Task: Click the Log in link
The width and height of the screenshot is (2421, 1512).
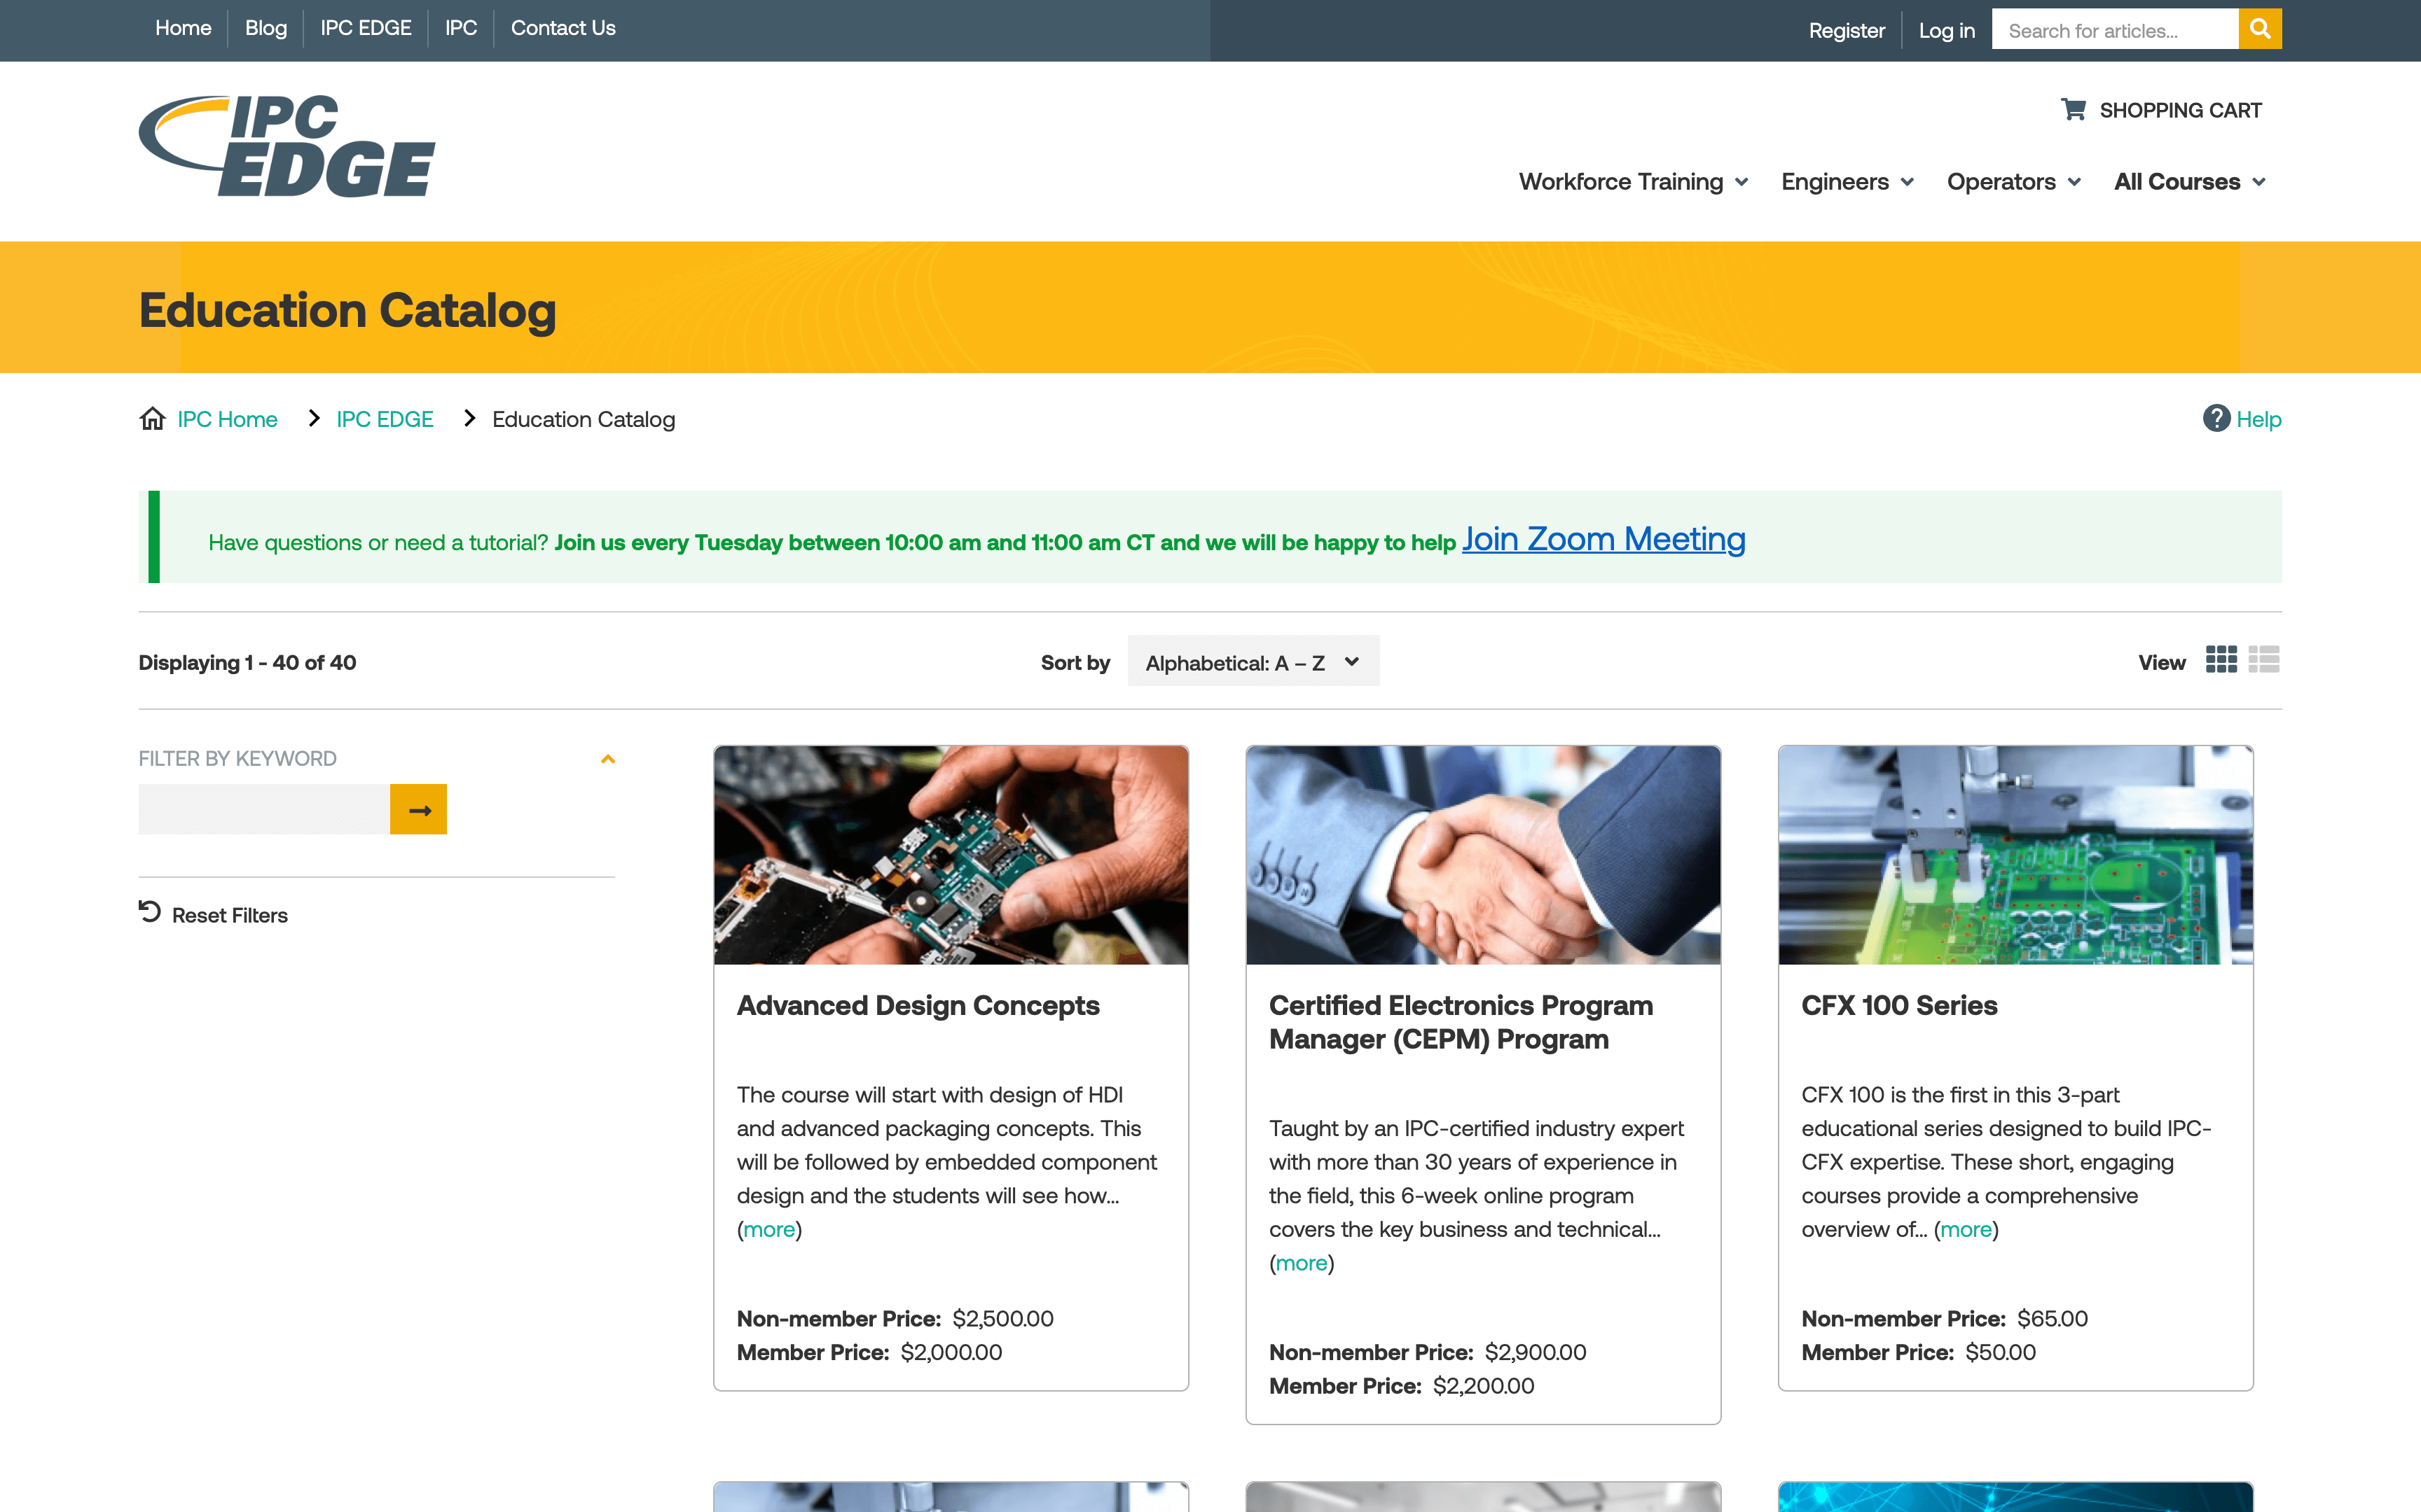Action: (x=1946, y=30)
